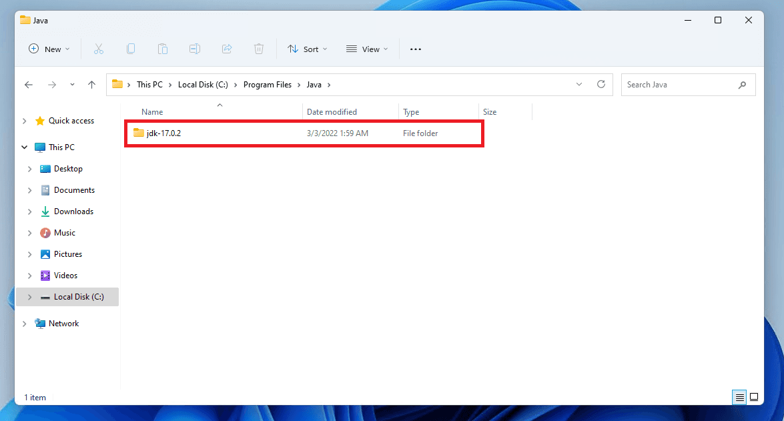The image size is (784, 421).
Task: Sort by Date modified column header
Action: click(x=332, y=112)
